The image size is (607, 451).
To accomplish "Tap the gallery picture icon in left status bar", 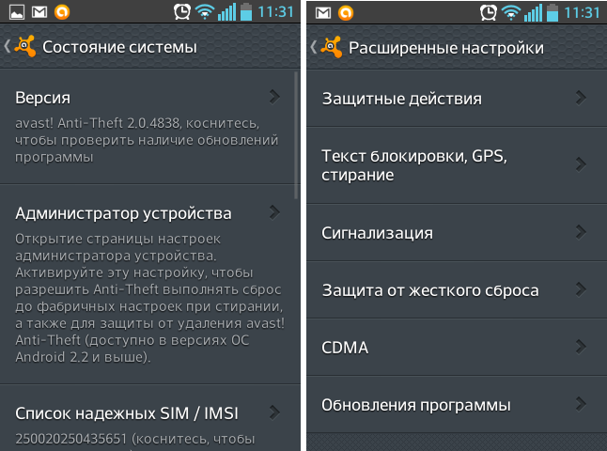I will pos(16,12).
